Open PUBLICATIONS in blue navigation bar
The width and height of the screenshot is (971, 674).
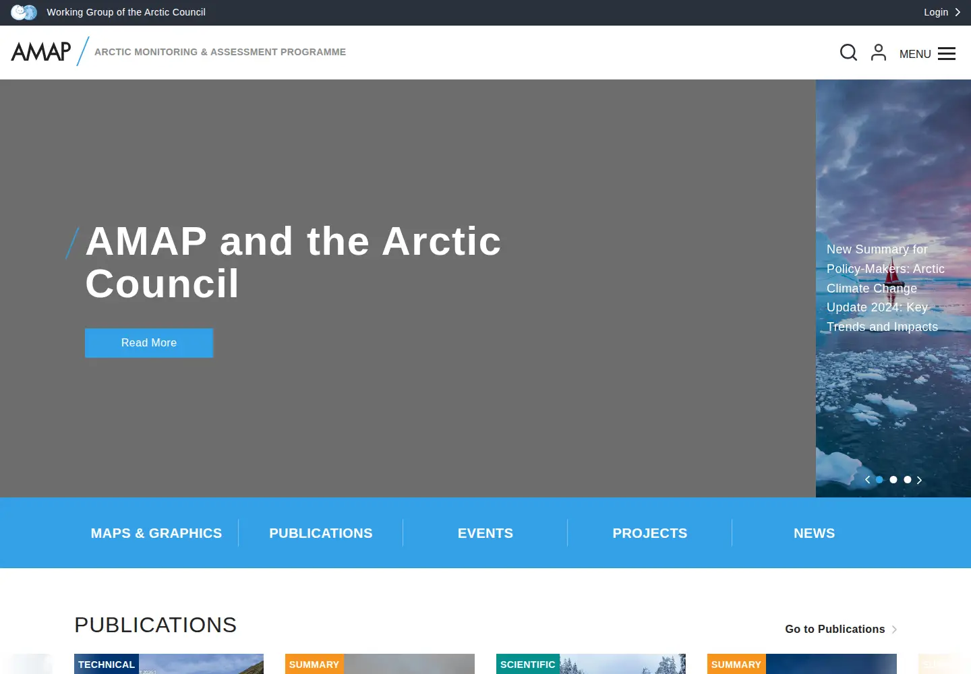coord(321,533)
